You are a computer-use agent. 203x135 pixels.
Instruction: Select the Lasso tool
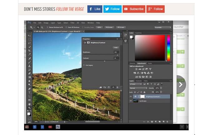[30, 43]
